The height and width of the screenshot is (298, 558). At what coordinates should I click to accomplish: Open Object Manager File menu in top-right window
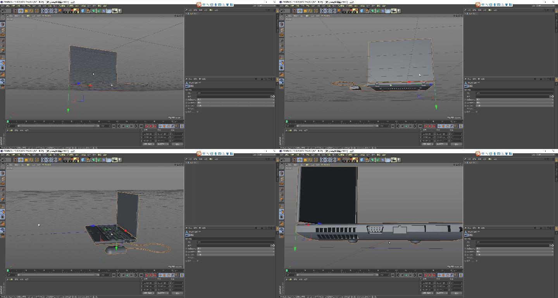pyautogui.click(x=469, y=10)
